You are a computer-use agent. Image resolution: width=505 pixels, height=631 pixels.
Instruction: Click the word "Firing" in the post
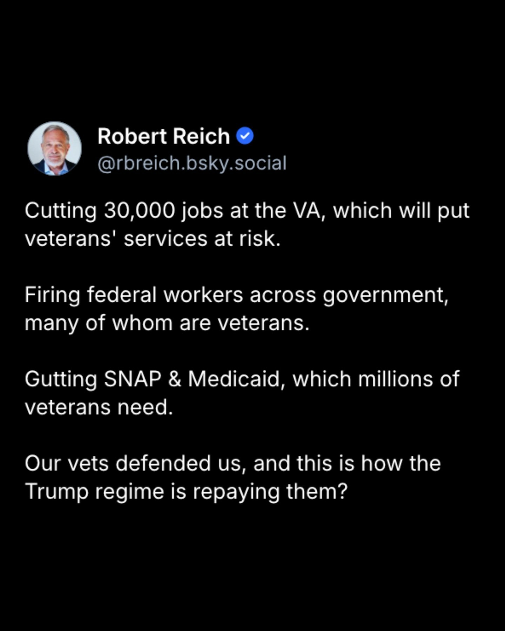click(52, 295)
